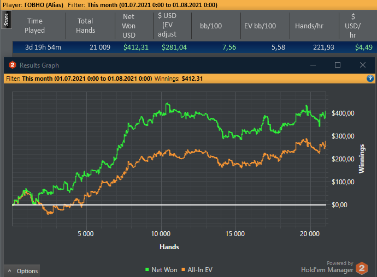Screen dimensions: 377x277
Task: Click the EV bb/100 column header
Action: pyautogui.click(x=260, y=26)
